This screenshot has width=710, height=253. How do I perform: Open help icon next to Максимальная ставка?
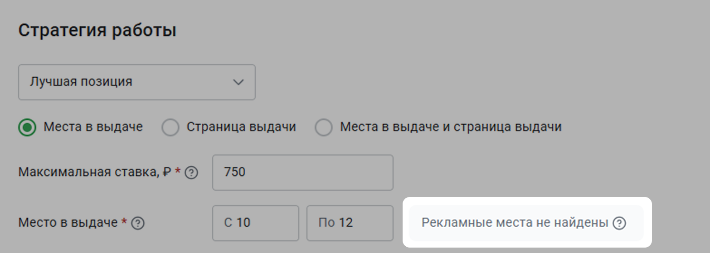coord(192,173)
